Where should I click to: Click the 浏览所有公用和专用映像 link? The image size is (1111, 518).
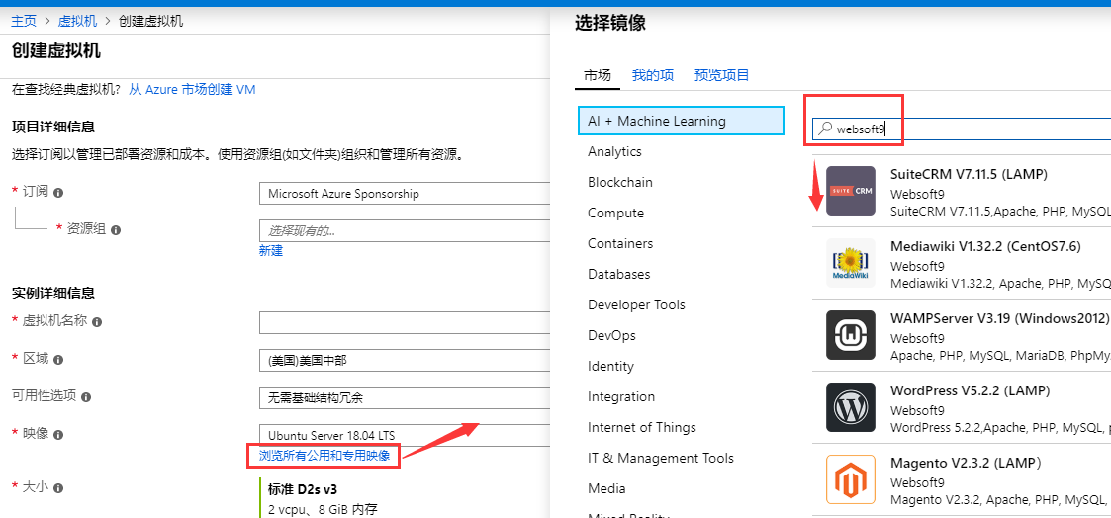point(324,456)
